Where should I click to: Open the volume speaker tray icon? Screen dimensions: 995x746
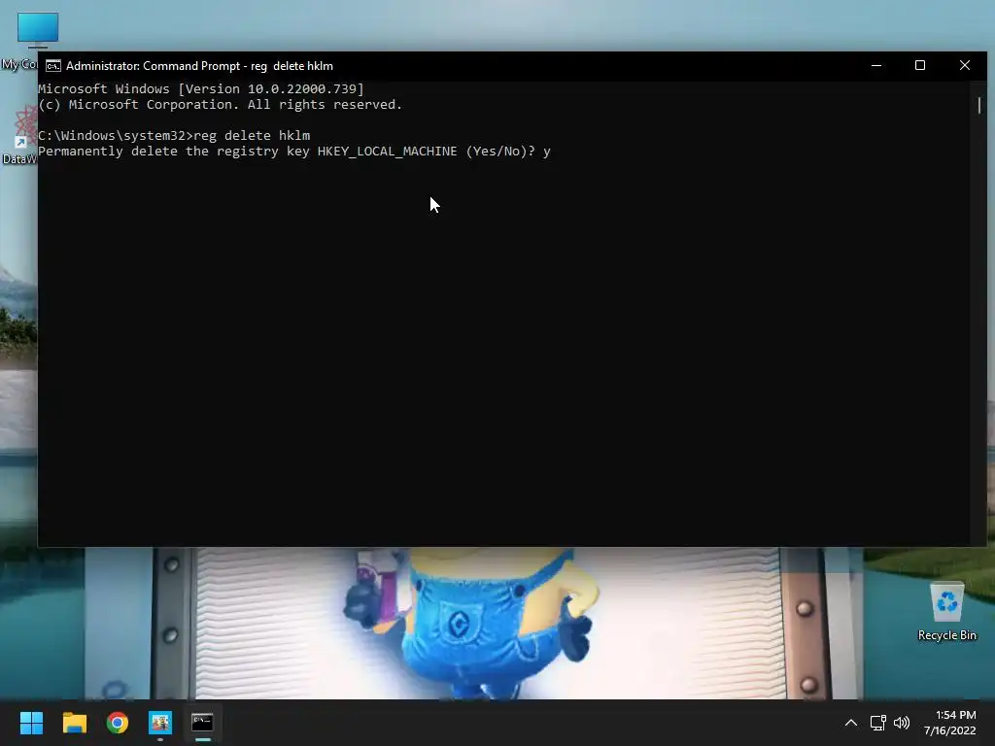pos(901,723)
